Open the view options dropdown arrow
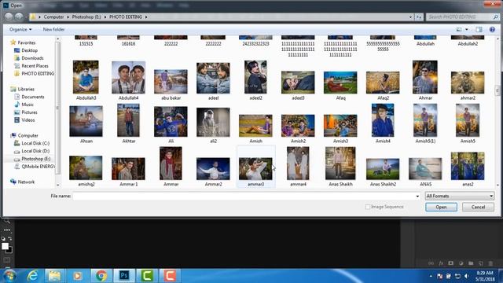The image size is (503, 283). 466,30
